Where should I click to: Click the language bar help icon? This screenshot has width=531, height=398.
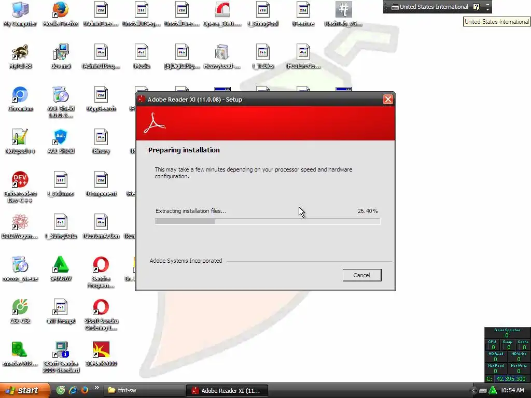[476, 7]
